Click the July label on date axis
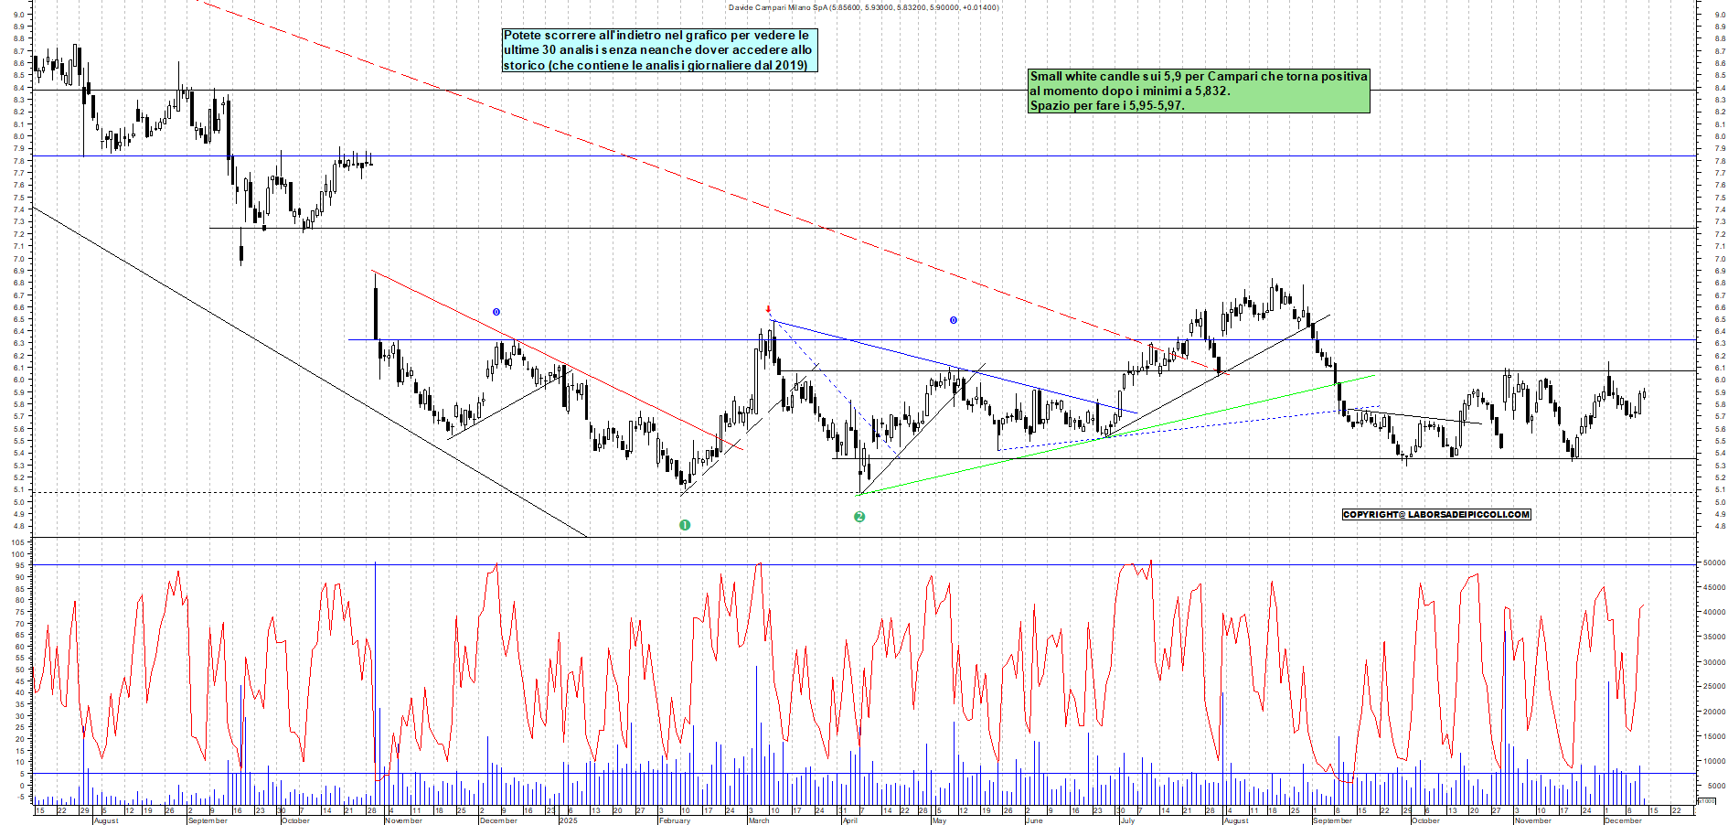Screen dimensions: 1728x825 (x=1127, y=820)
